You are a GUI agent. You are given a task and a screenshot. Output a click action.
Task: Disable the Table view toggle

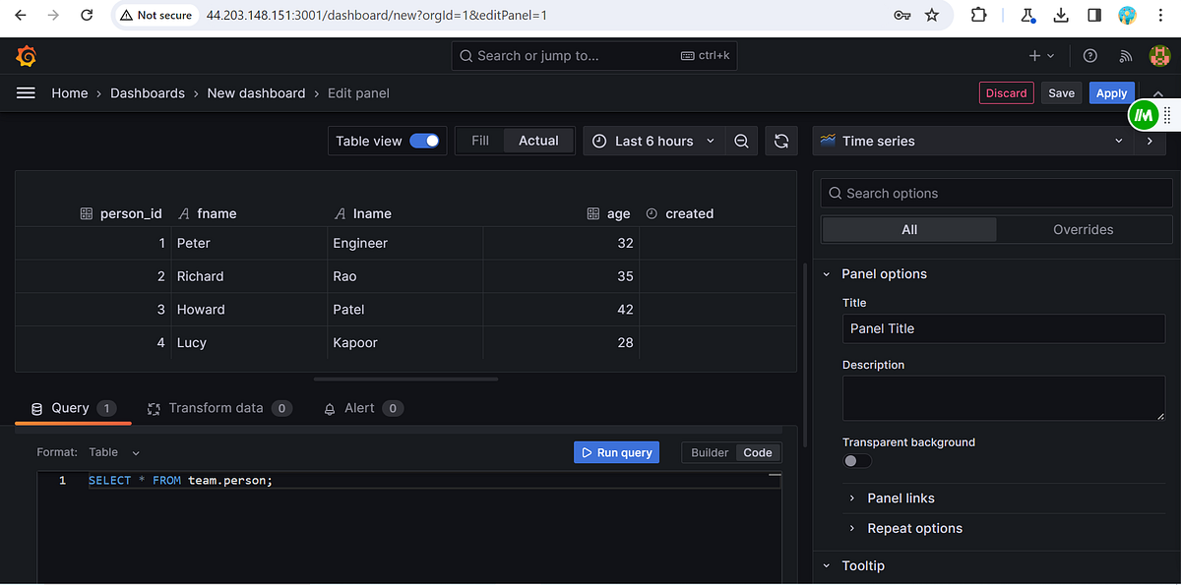click(x=424, y=140)
